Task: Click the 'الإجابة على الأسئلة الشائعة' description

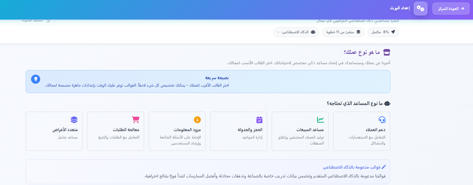Action: point(180,137)
